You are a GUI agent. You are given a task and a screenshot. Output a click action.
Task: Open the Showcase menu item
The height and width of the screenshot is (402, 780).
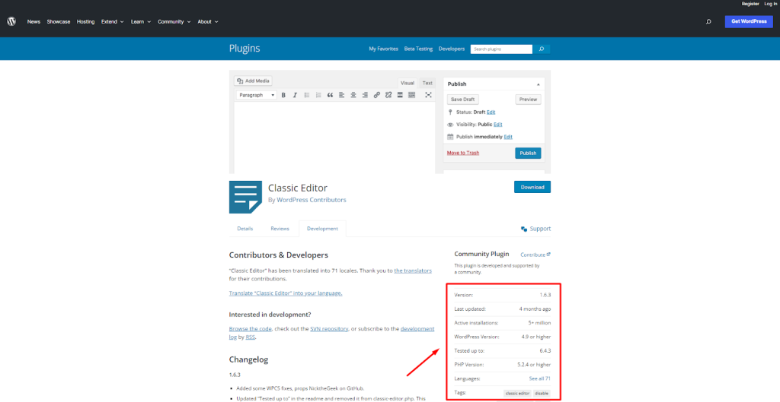59,22
